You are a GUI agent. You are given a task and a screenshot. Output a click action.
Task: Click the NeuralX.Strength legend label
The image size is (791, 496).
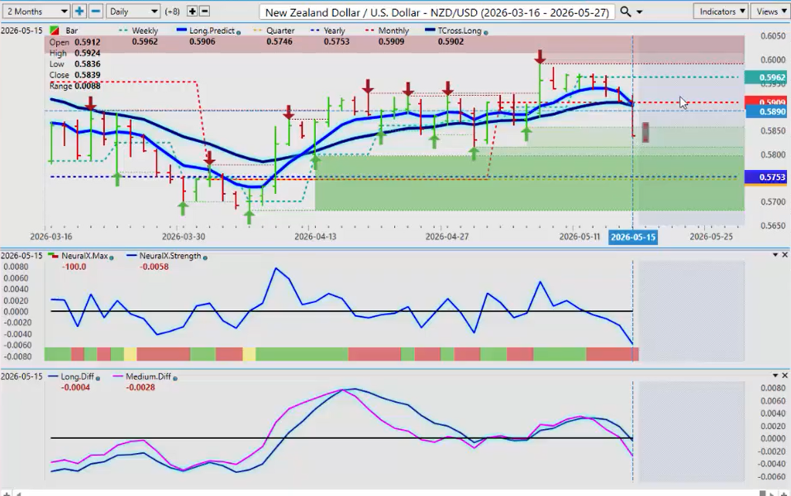(x=170, y=256)
